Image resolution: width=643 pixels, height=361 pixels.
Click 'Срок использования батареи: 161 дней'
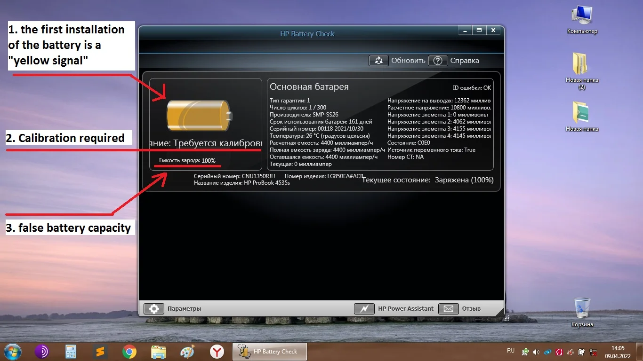click(321, 122)
